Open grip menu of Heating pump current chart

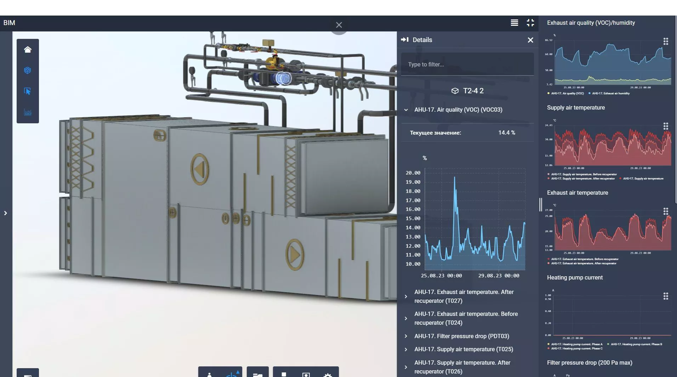(x=666, y=296)
